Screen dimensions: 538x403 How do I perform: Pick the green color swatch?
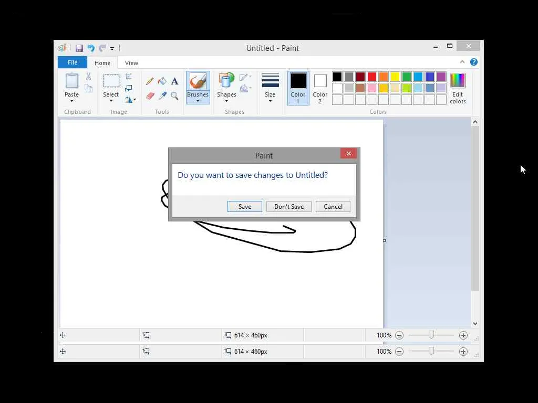pyautogui.click(x=407, y=77)
